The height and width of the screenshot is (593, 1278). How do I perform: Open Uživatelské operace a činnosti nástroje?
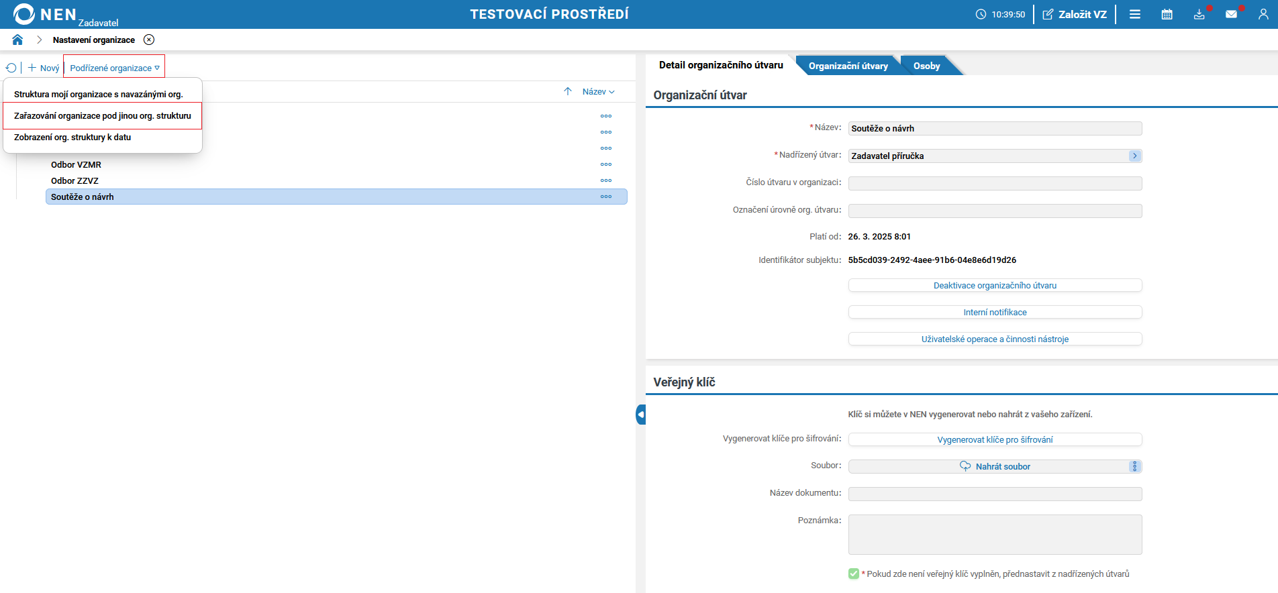point(995,339)
